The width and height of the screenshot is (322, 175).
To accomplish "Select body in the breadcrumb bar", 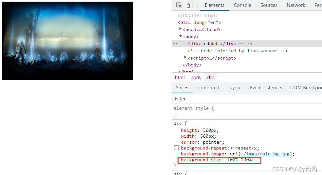I will (196, 78).
